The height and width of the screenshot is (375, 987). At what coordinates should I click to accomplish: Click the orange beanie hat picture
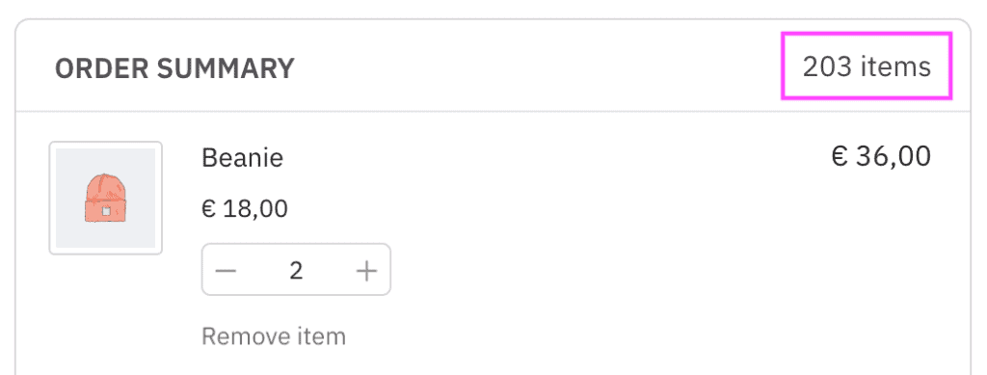106,199
